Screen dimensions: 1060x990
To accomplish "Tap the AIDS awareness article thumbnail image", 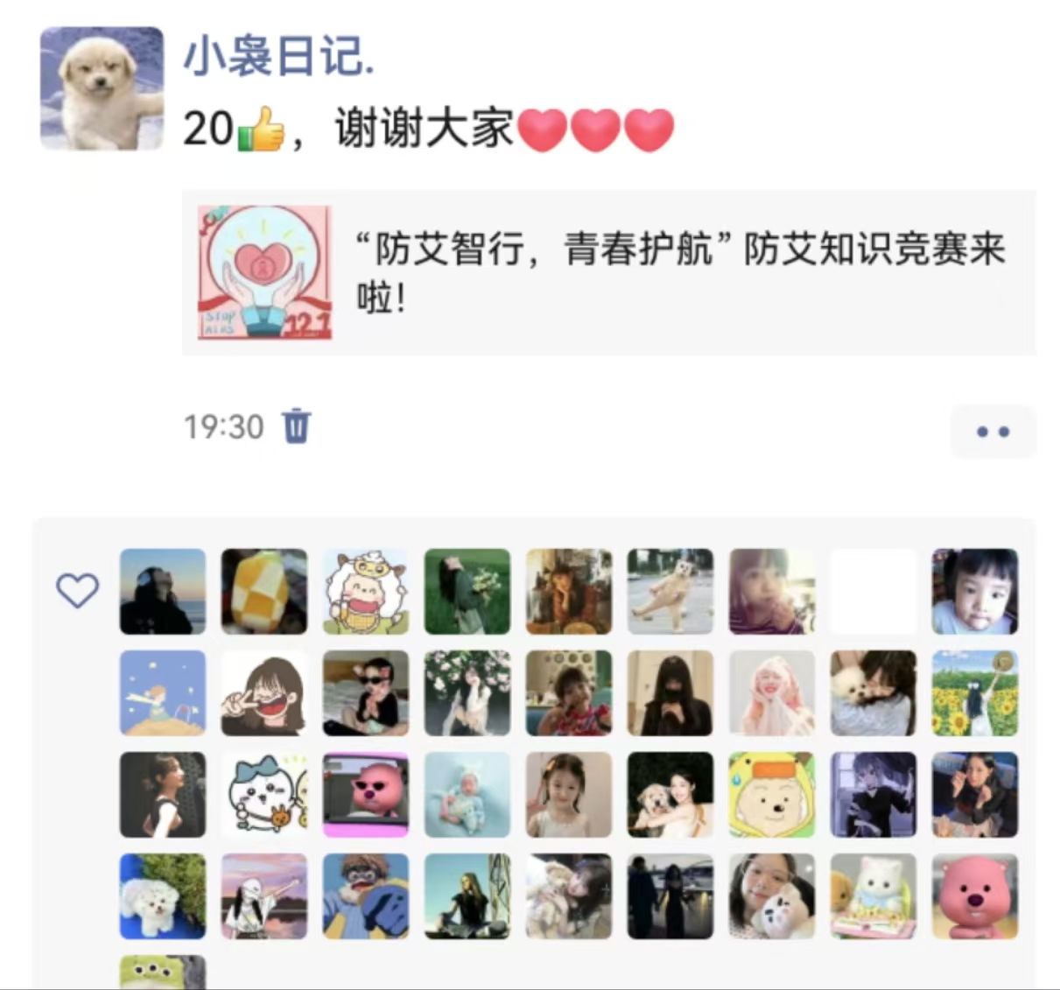I will [x=264, y=272].
